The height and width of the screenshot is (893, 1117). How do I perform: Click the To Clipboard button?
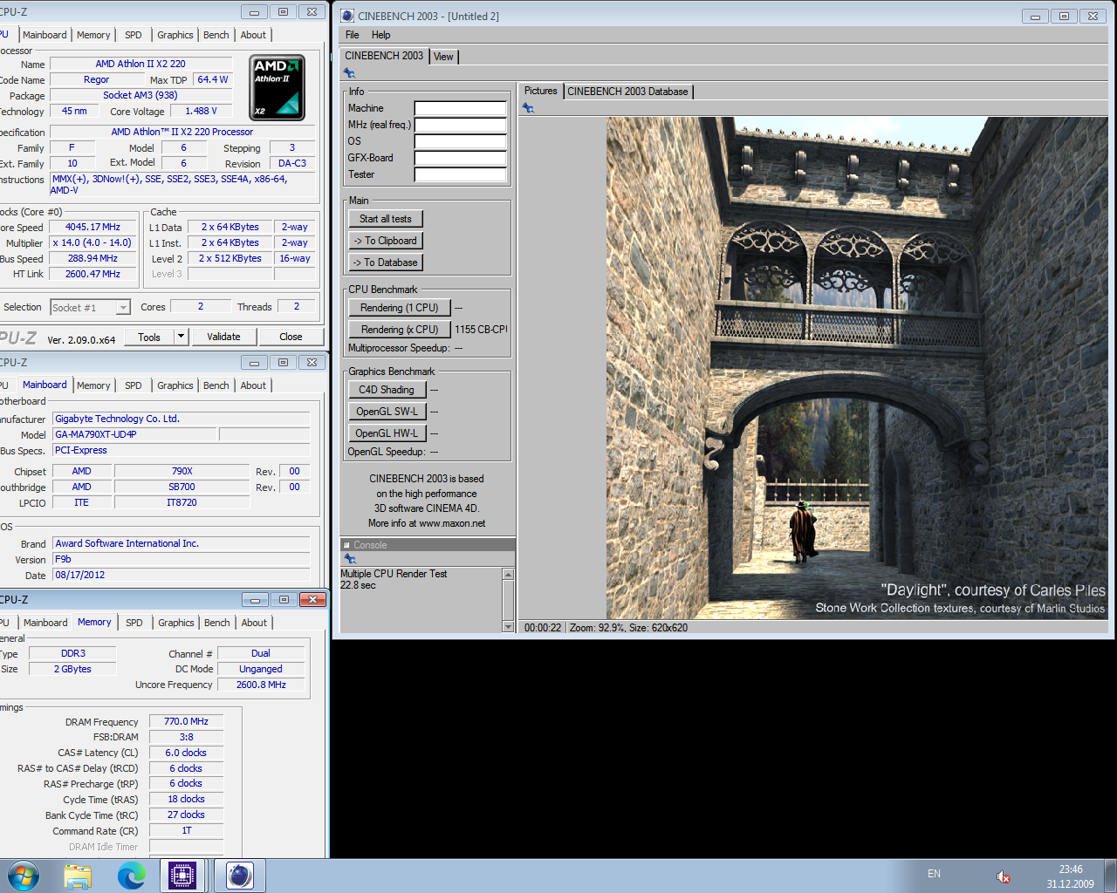(x=385, y=241)
